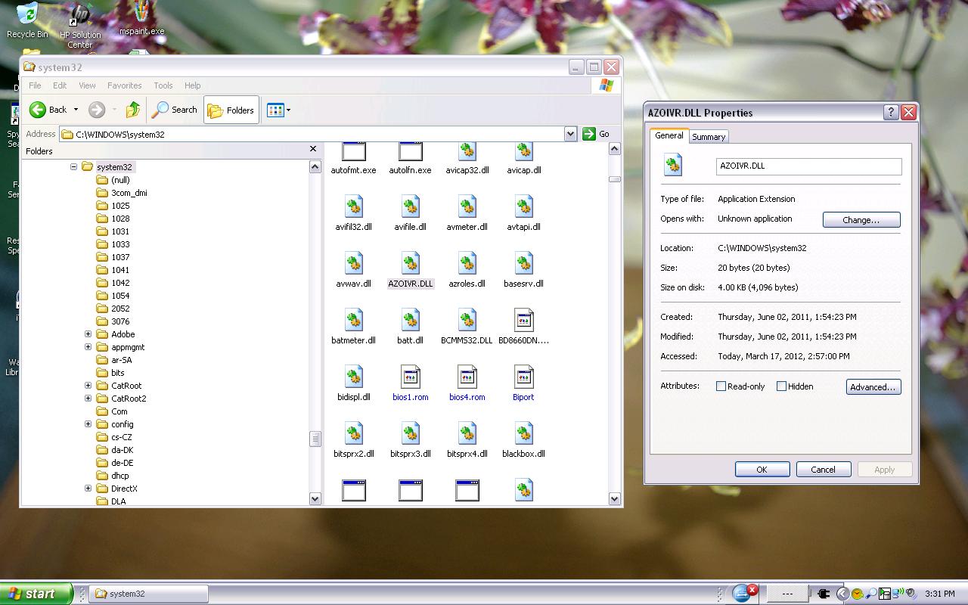Open the Search tool in toolbar
Screen dimensions: 968x605
point(175,110)
